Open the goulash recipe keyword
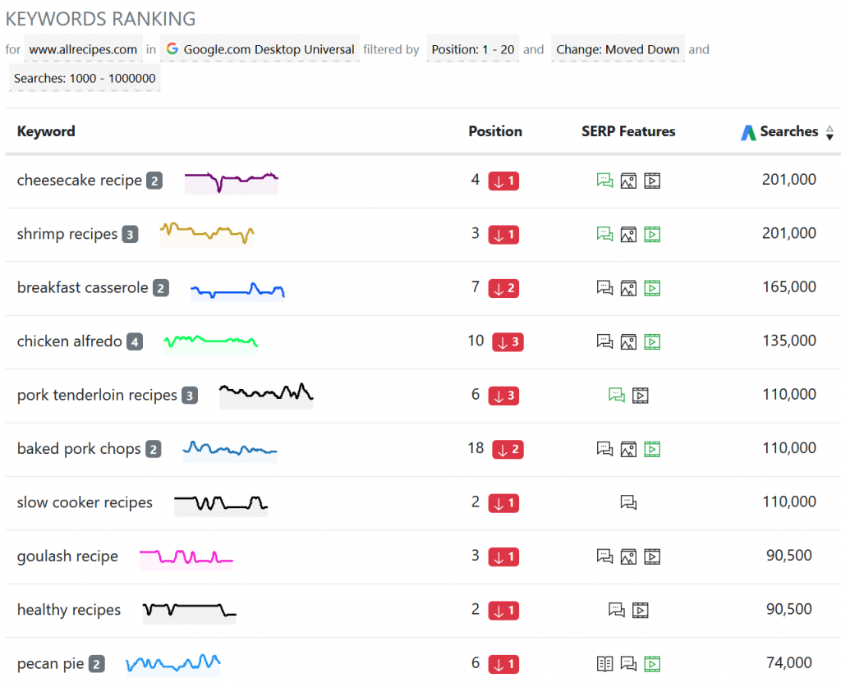The image size is (841, 687). click(67, 556)
